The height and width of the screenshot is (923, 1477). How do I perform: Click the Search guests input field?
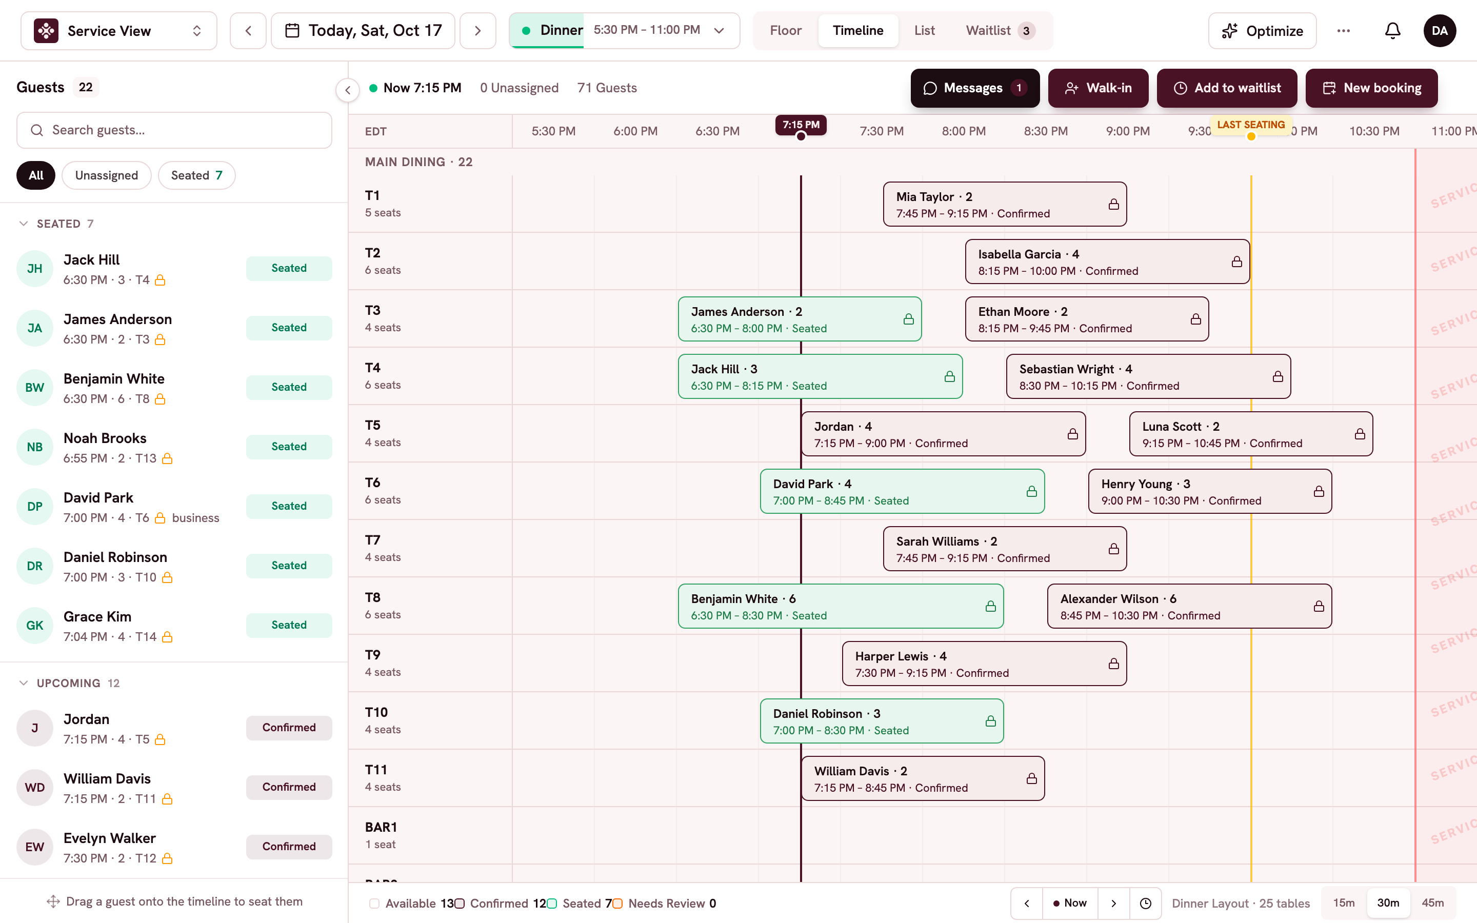click(174, 130)
